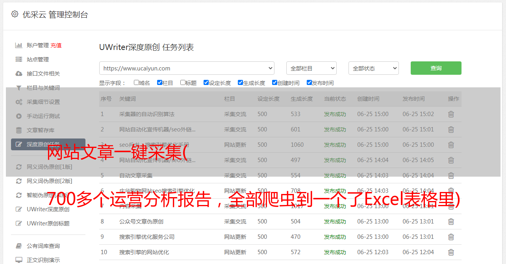
Task: Delete row 2 via trash icon
Action: (x=451, y=129)
